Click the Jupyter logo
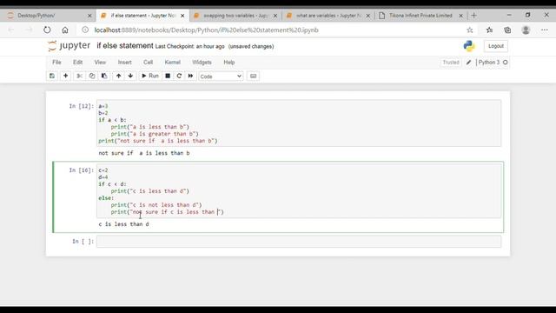Screen dimensions: 556x313 69,46
